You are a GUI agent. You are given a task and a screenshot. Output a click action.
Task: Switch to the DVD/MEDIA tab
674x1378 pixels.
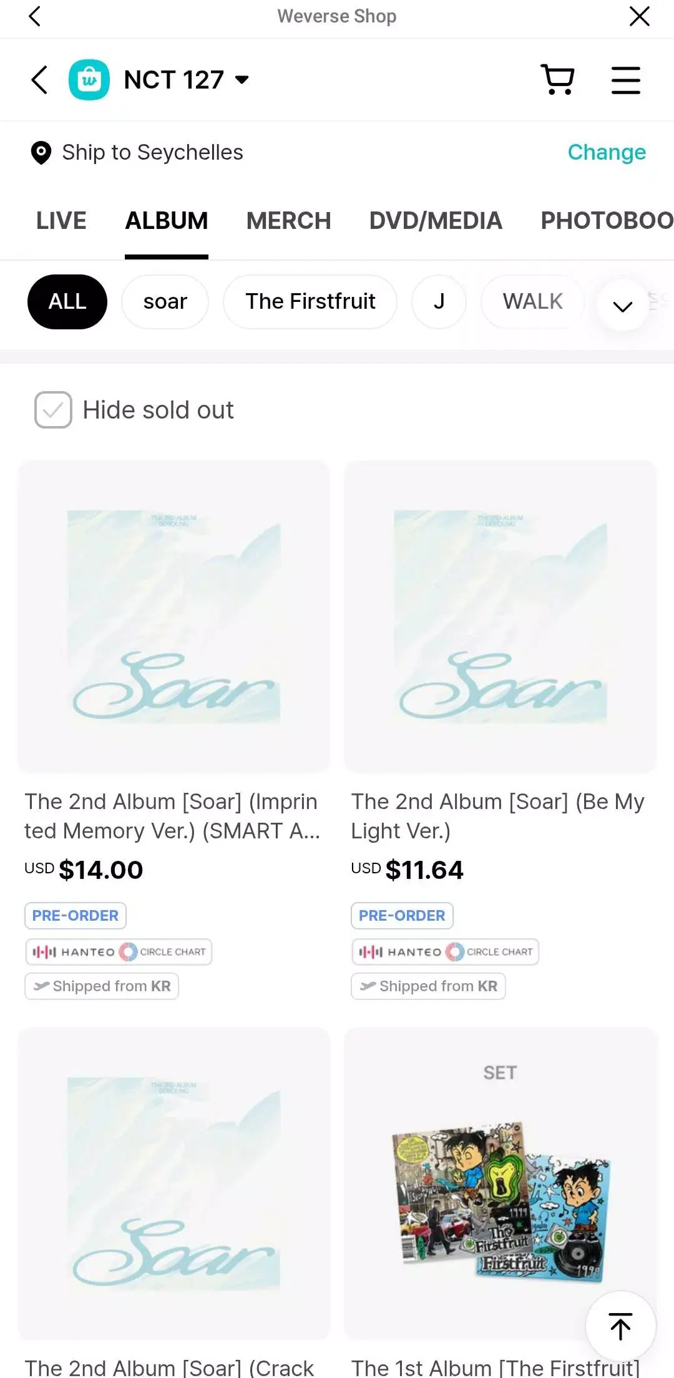[436, 221]
